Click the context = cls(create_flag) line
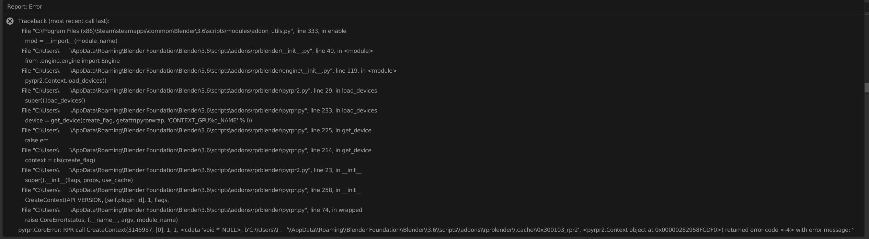The image size is (869, 239). 60,160
